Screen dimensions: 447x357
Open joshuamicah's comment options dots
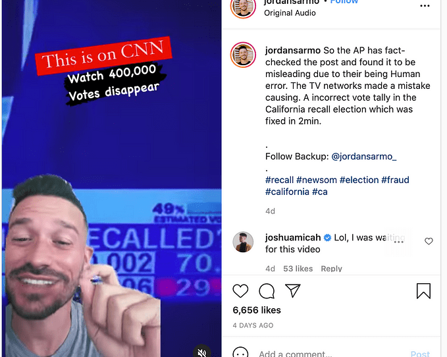(x=398, y=242)
